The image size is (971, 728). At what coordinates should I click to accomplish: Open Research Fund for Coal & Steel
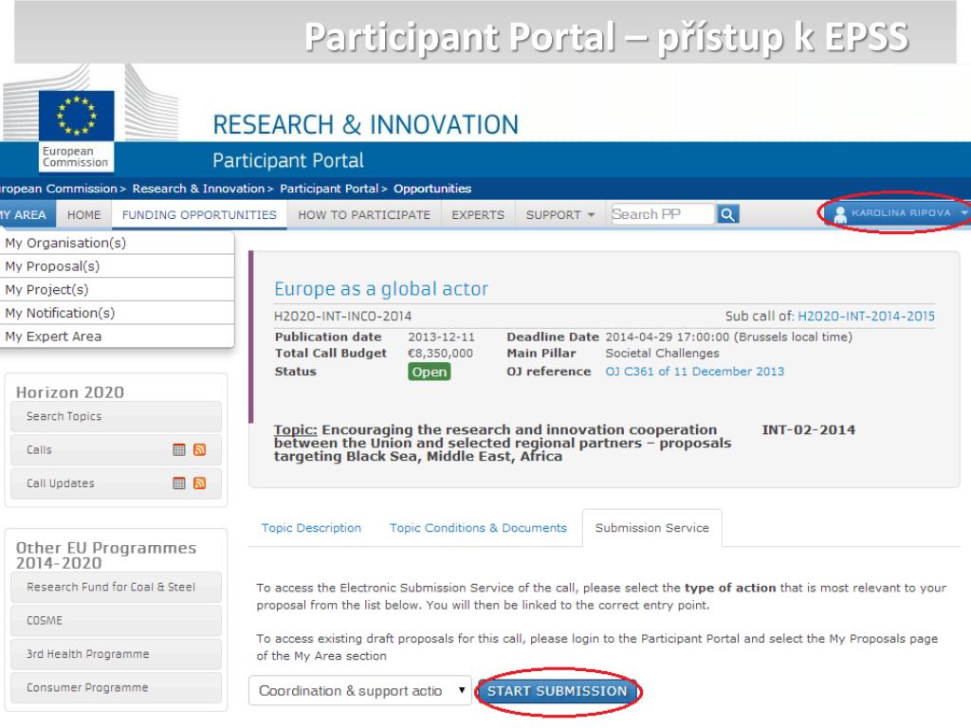point(116,587)
